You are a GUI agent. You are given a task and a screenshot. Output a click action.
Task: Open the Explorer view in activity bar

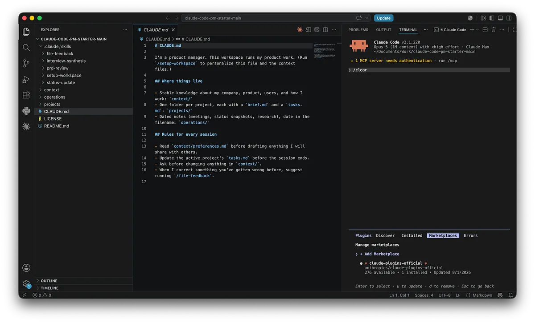tap(26, 31)
